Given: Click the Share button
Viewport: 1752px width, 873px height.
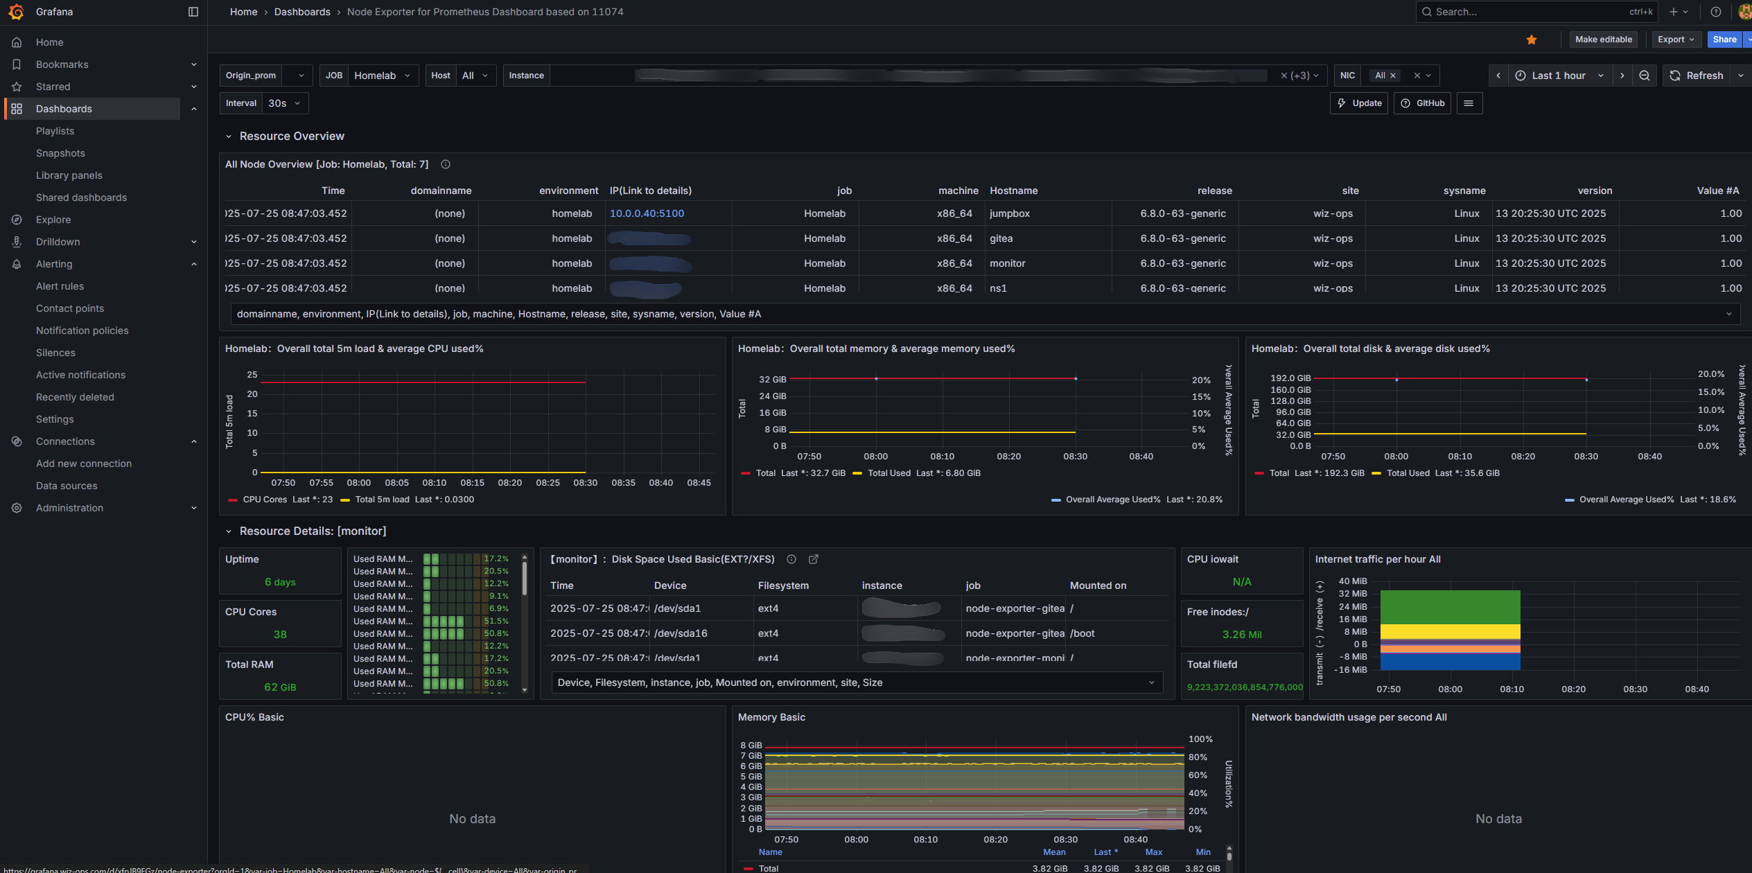Looking at the screenshot, I should point(1724,39).
